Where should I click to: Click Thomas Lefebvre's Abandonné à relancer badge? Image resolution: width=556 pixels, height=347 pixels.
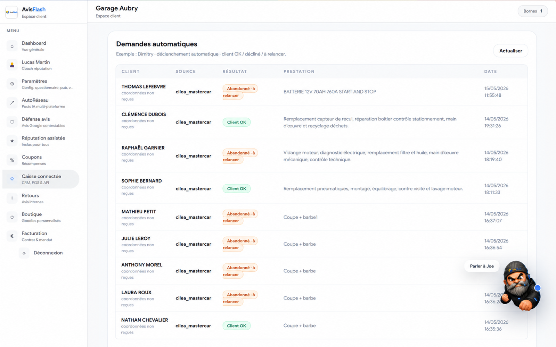(x=240, y=92)
